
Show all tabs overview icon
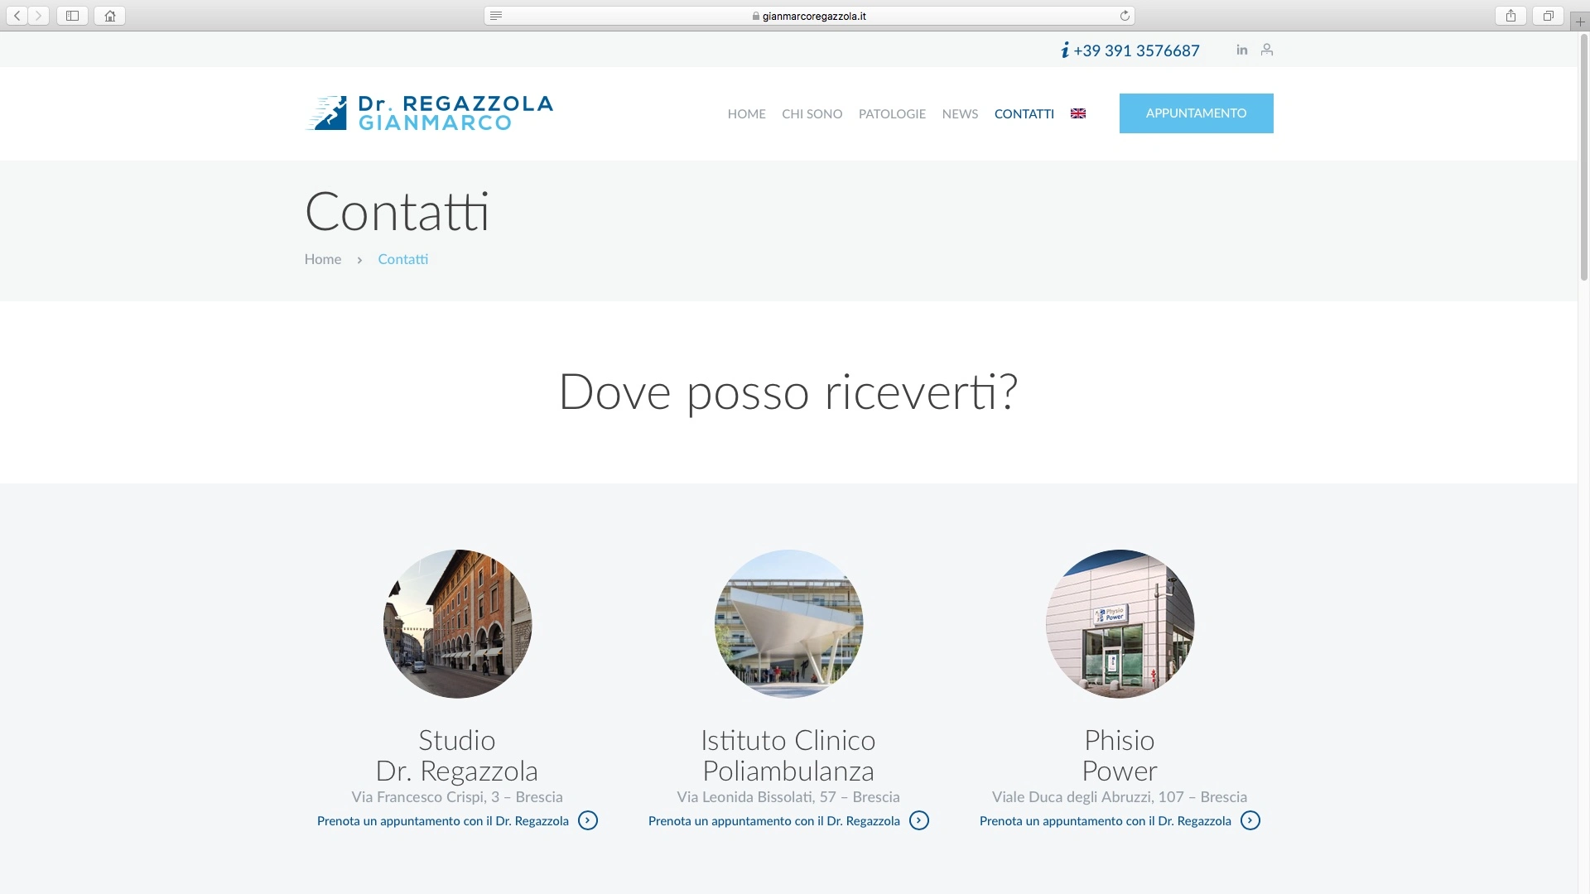[x=1548, y=16]
